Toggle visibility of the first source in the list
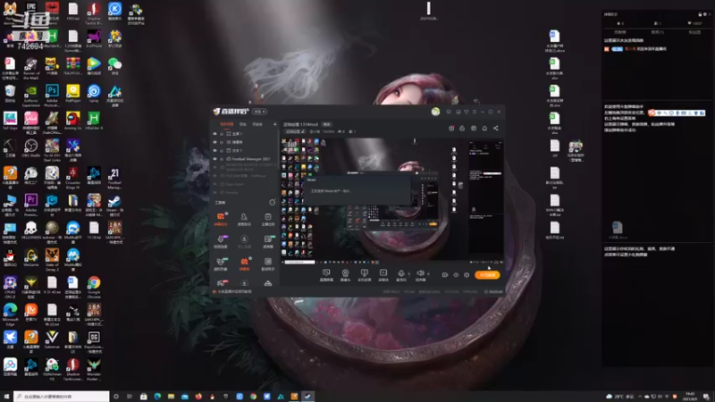The width and height of the screenshot is (715, 402). click(215, 134)
